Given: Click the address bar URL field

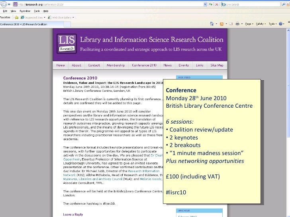Looking at the screenshot, I should click(x=110, y=4).
